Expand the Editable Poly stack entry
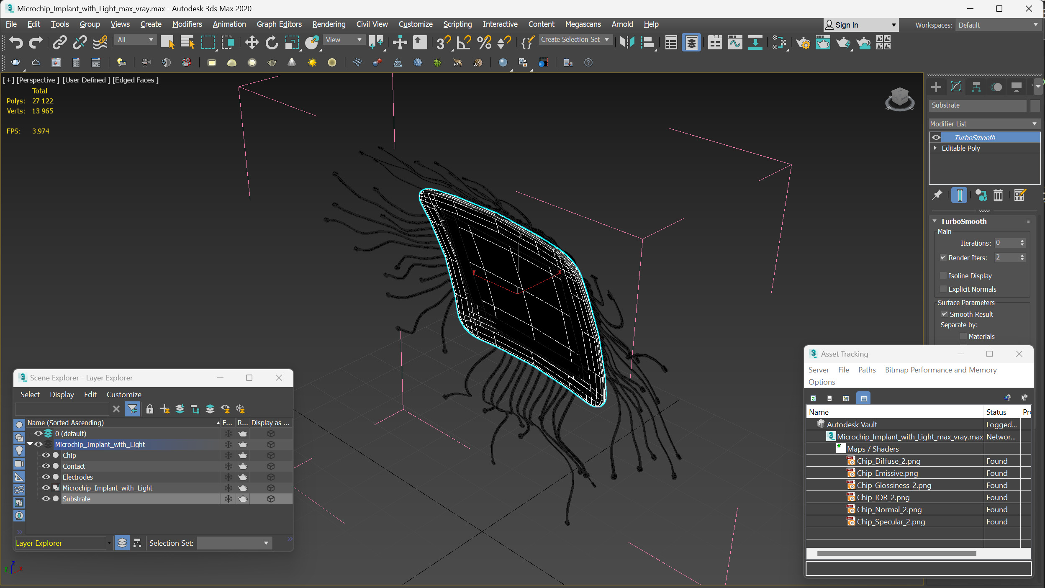1045x588 pixels. point(935,148)
